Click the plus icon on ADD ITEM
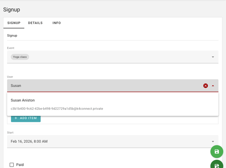This screenshot has height=168, width=226. coord(16,118)
